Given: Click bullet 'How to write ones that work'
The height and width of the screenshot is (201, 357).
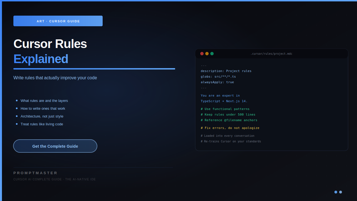Looking at the screenshot, I should 43,108.
